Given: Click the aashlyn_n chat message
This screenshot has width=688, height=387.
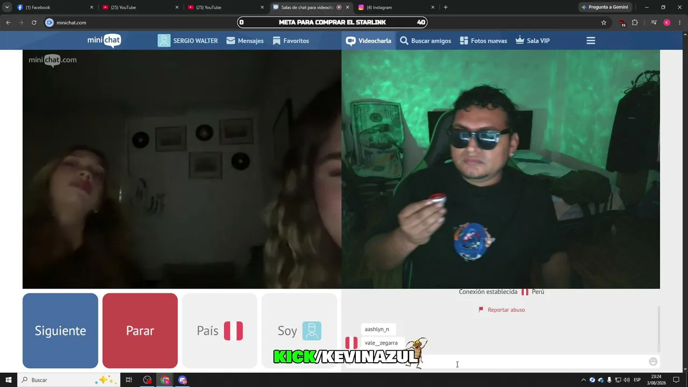Looking at the screenshot, I should (x=378, y=329).
